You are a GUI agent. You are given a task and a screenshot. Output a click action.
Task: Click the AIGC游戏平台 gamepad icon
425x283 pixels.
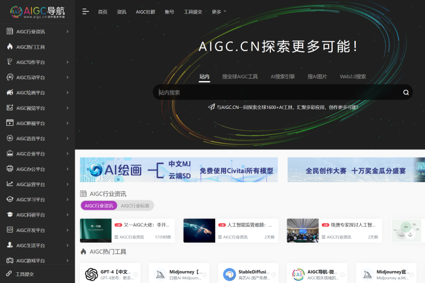[10, 260]
